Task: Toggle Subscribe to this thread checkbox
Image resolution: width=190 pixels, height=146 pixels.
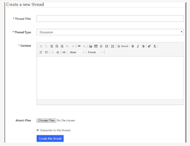Action: point(38,130)
